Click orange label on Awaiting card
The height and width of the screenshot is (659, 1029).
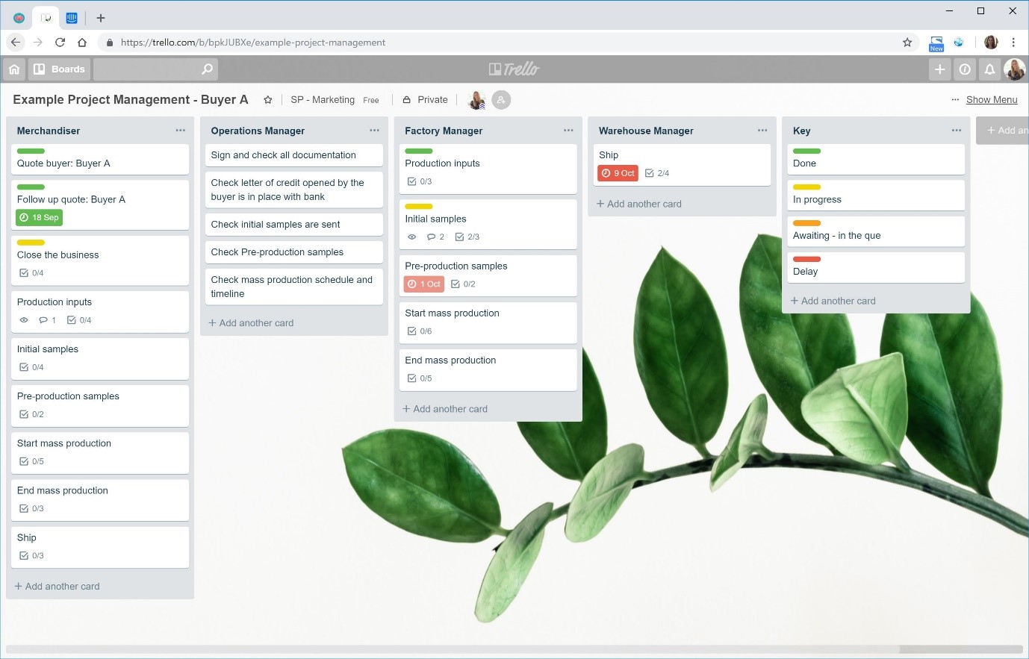[x=806, y=223]
